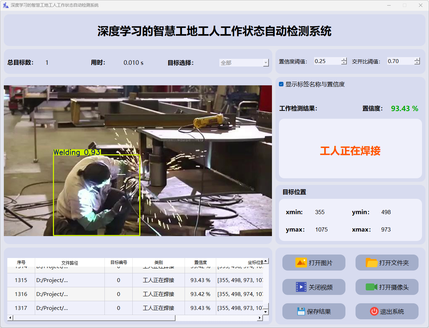Click the film icon on 关闭视频
Screen dimensions: 429x328
click(x=301, y=287)
